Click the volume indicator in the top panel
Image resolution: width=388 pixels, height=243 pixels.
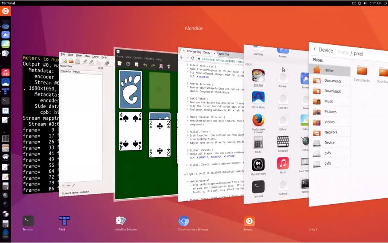click(366, 3)
